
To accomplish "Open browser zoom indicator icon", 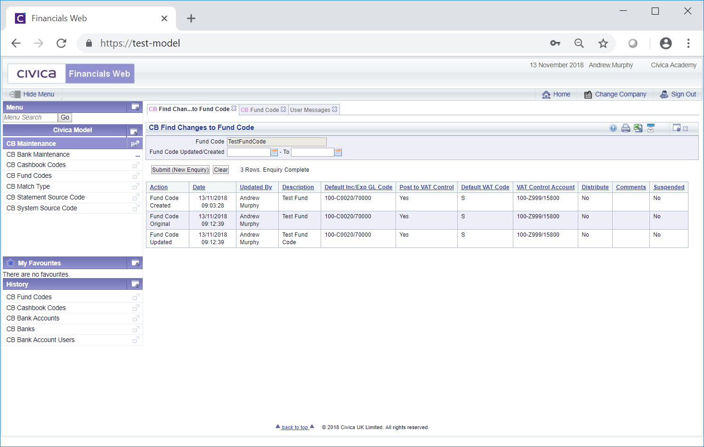I will point(579,43).
